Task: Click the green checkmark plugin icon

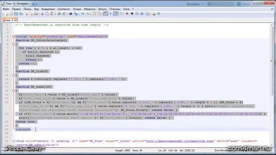Action: [159, 14]
